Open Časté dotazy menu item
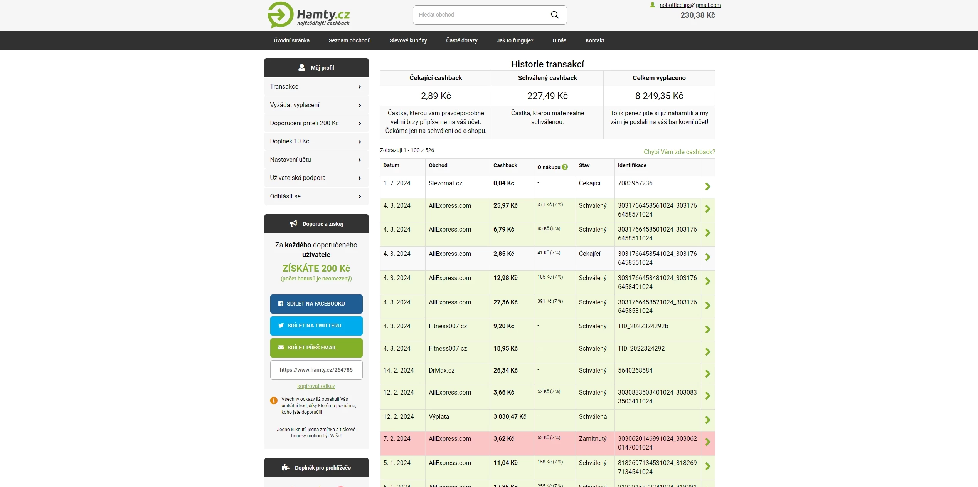Screen dimensions: 978x487 [x=462, y=40]
